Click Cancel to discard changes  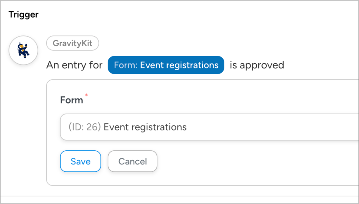click(132, 161)
